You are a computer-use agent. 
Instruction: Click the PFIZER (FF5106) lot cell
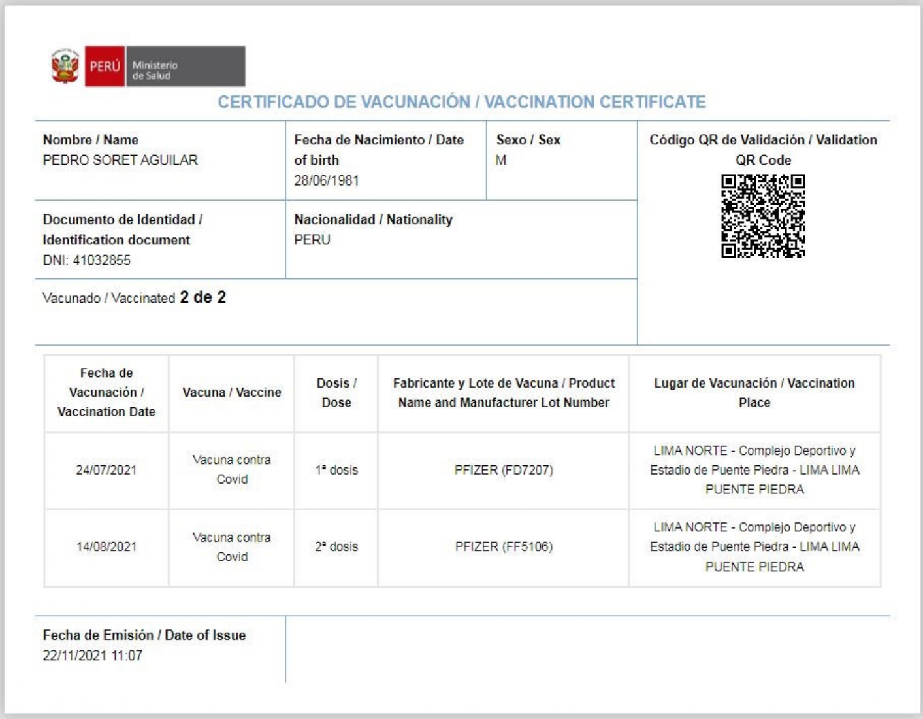(504, 546)
